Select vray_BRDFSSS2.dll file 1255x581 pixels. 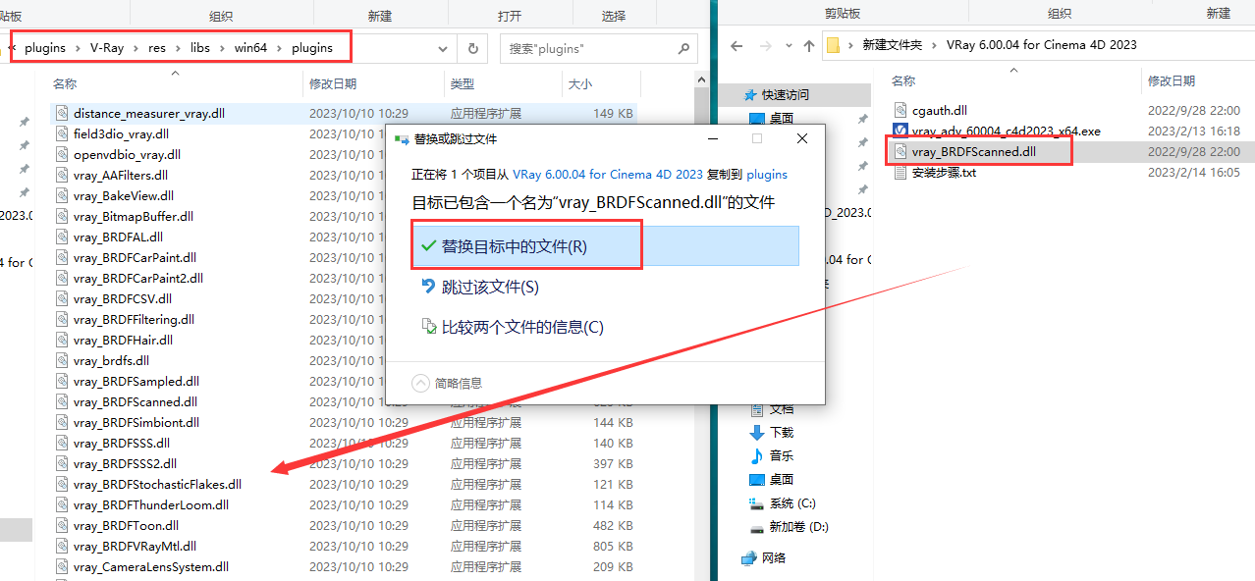coord(125,463)
